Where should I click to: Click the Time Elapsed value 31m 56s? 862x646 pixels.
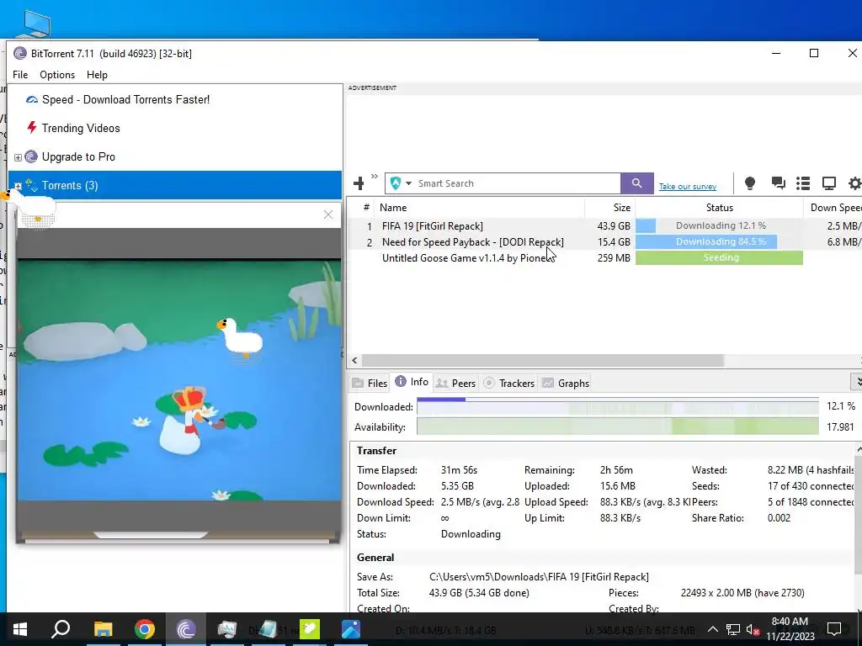pyautogui.click(x=459, y=470)
